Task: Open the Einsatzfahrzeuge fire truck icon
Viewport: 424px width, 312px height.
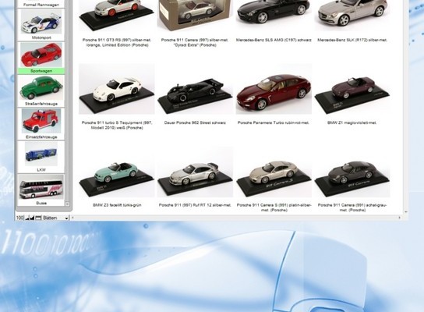Action: click(41, 121)
